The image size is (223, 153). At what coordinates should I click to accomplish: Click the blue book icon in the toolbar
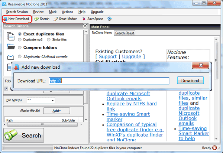pyautogui.click(x=109, y=19)
